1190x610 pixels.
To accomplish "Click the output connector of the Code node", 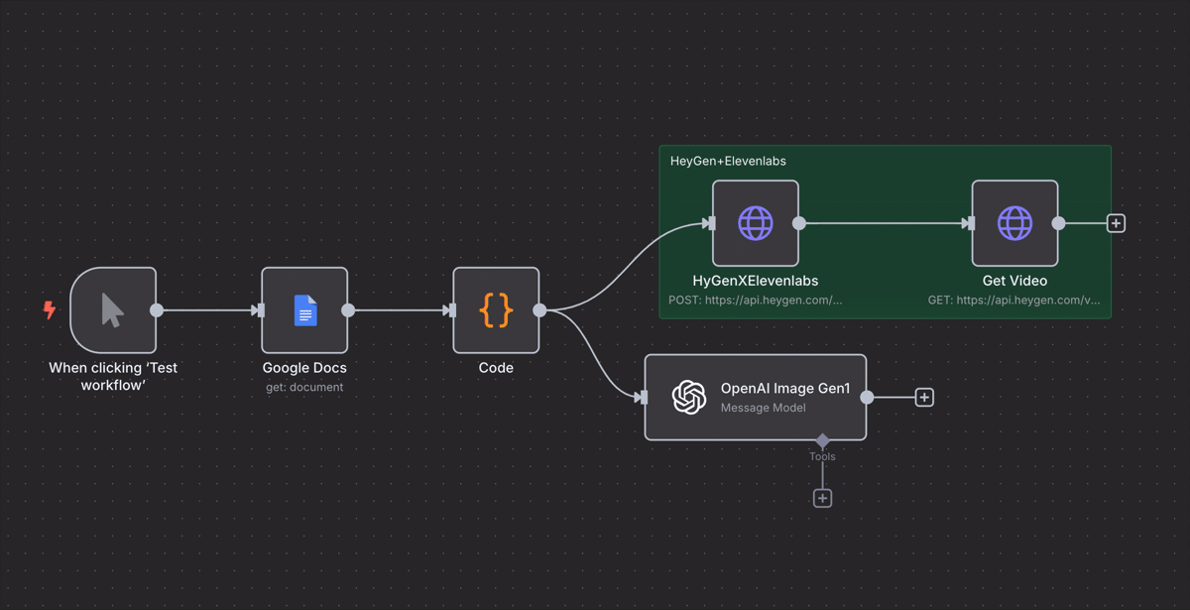I will [539, 310].
